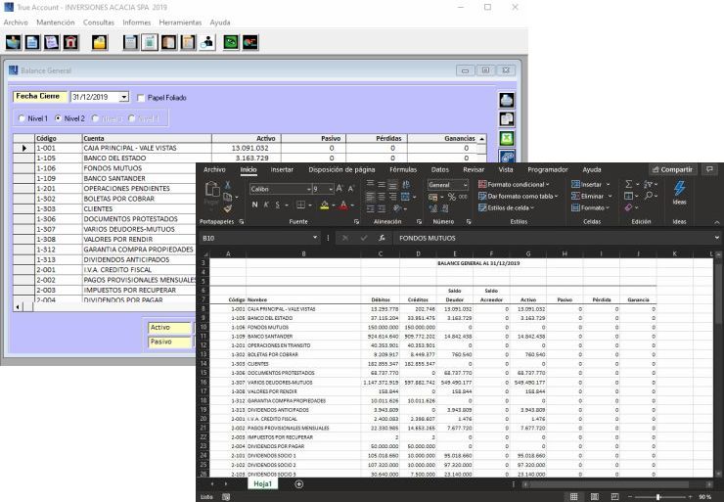Click the print icon in Balance General window
The image size is (724, 502).
point(507,100)
